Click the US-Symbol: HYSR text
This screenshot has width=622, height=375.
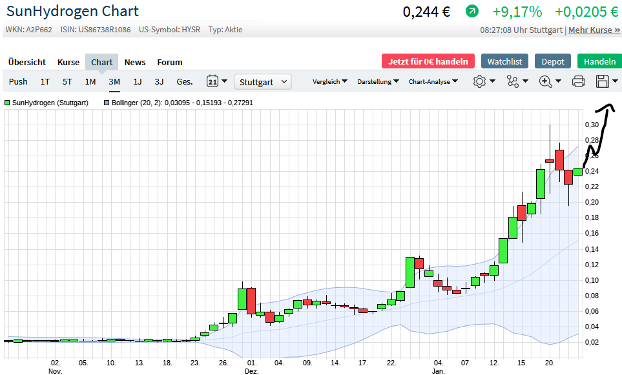[x=169, y=30]
